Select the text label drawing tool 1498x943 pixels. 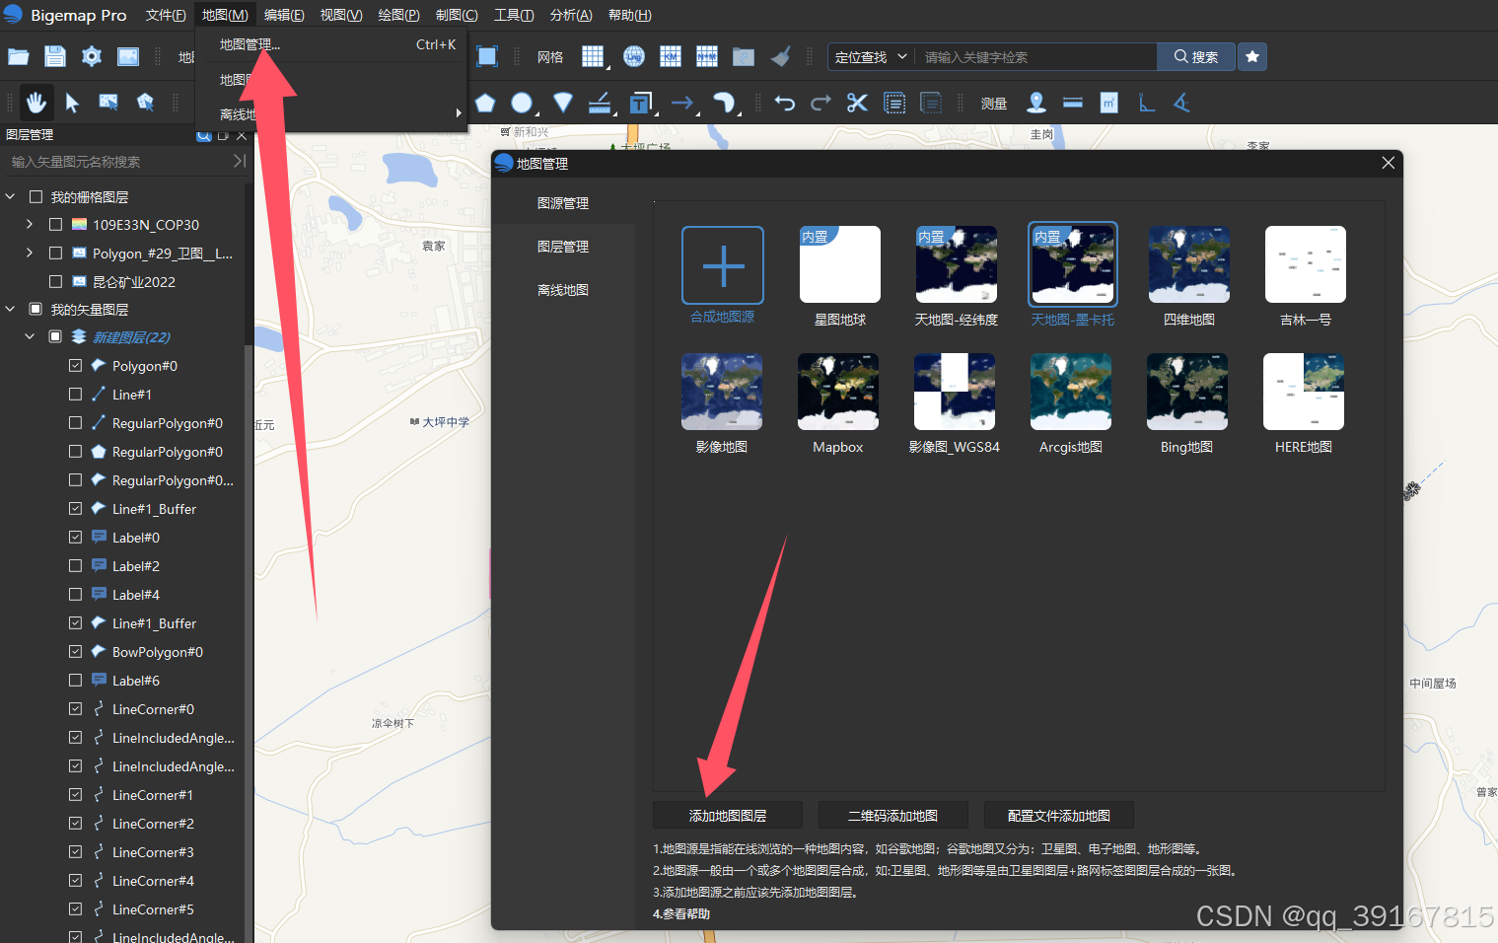point(641,103)
